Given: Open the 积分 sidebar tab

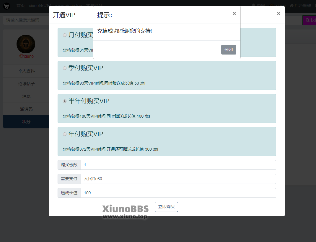Looking at the screenshot, I should pos(26,122).
